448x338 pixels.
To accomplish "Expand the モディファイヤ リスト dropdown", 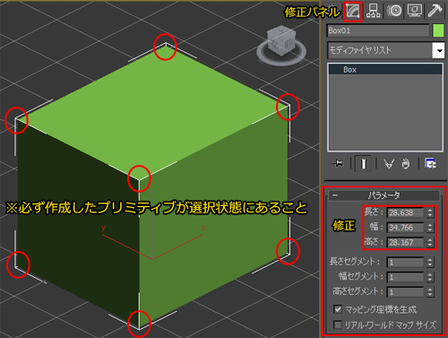I will (439, 50).
